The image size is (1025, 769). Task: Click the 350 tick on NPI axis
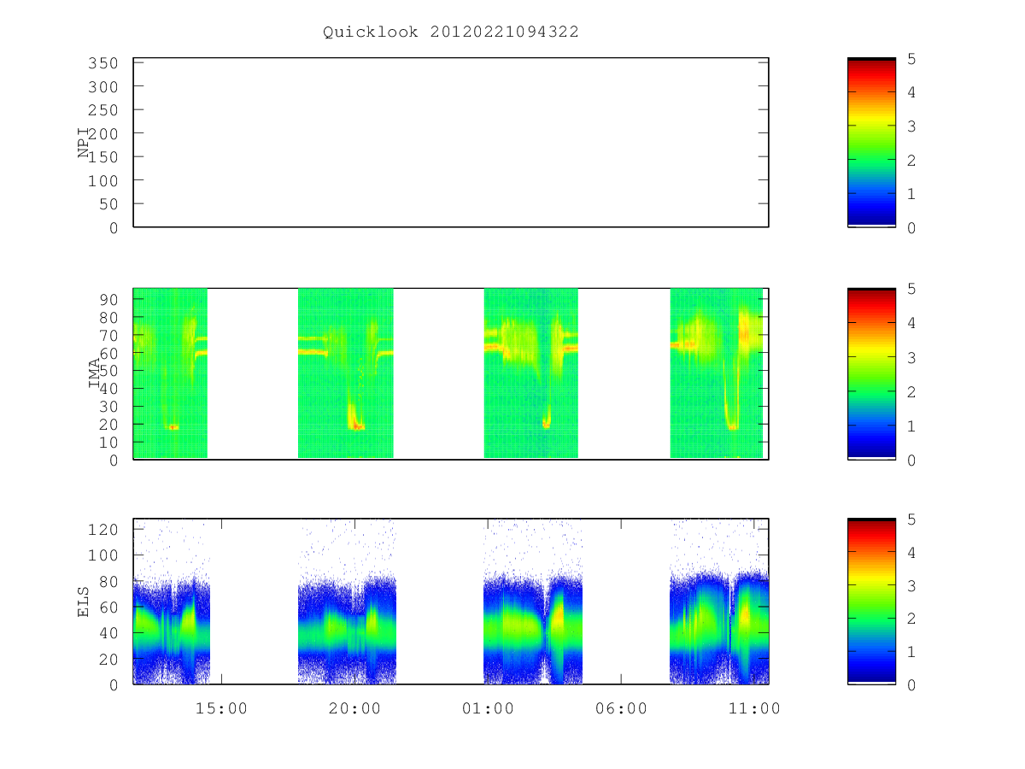tap(103, 63)
